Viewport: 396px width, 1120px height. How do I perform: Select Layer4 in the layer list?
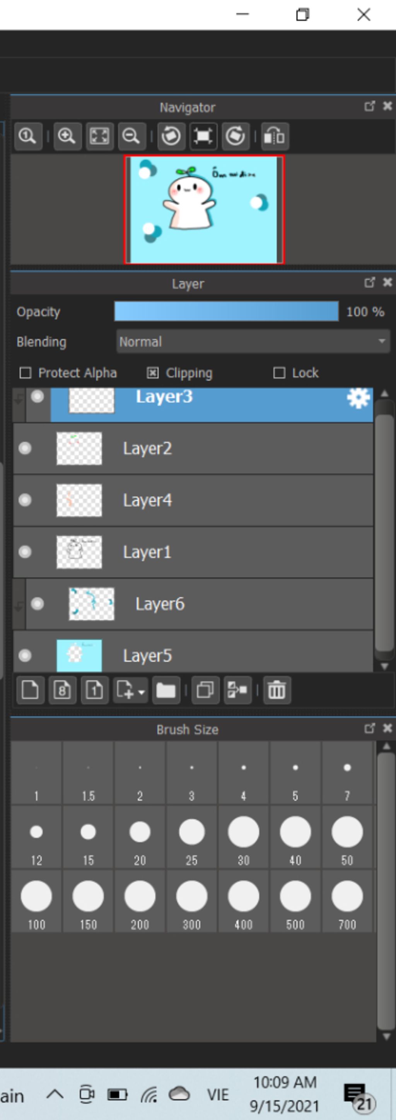[x=193, y=500]
